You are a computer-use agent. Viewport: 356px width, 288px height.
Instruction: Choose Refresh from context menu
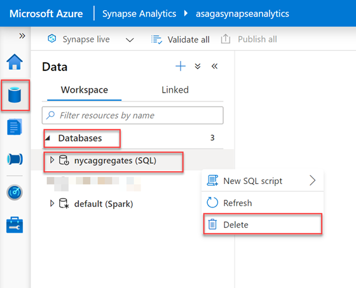262,203
